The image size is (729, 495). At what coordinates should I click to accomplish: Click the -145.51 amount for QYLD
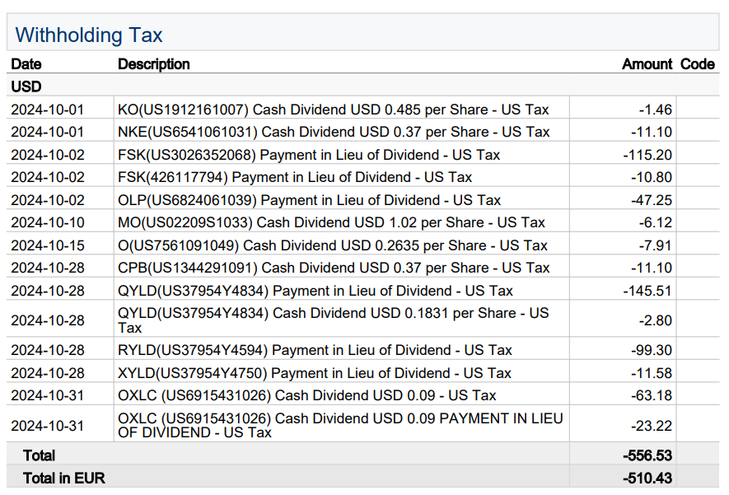click(x=647, y=291)
